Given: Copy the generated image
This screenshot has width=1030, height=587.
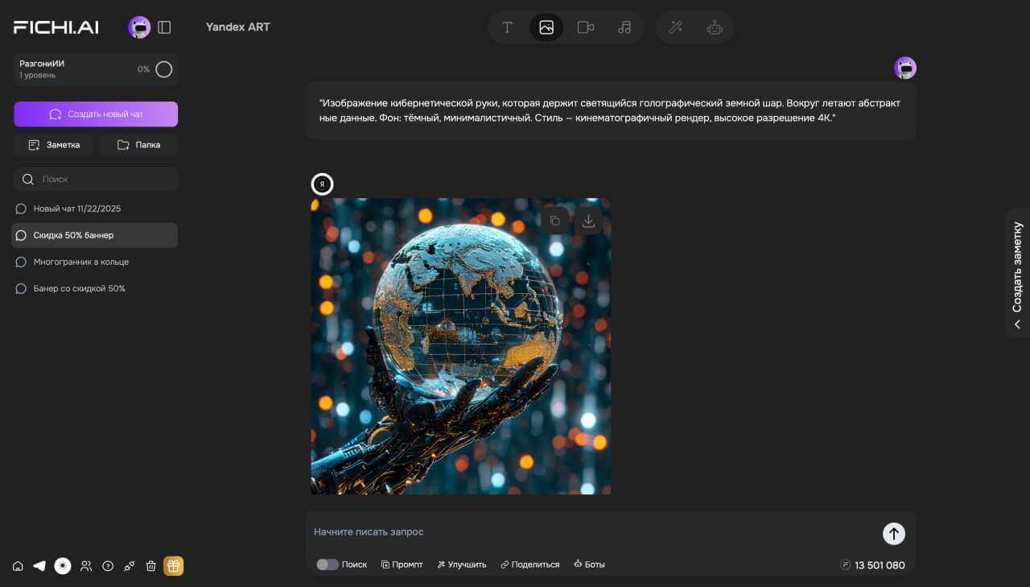Looking at the screenshot, I should pos(554,221).
